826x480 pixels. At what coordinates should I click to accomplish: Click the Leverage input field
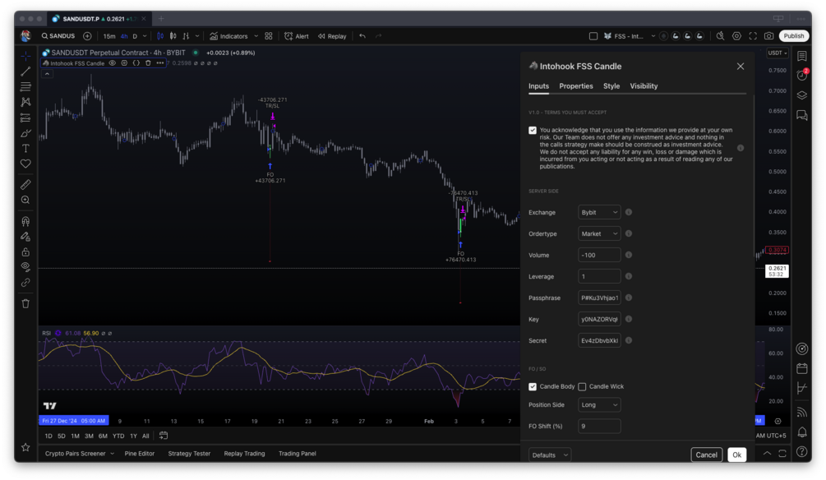[599, 277]
